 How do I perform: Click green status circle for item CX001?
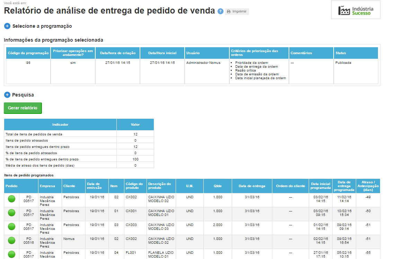pos(12,213)
